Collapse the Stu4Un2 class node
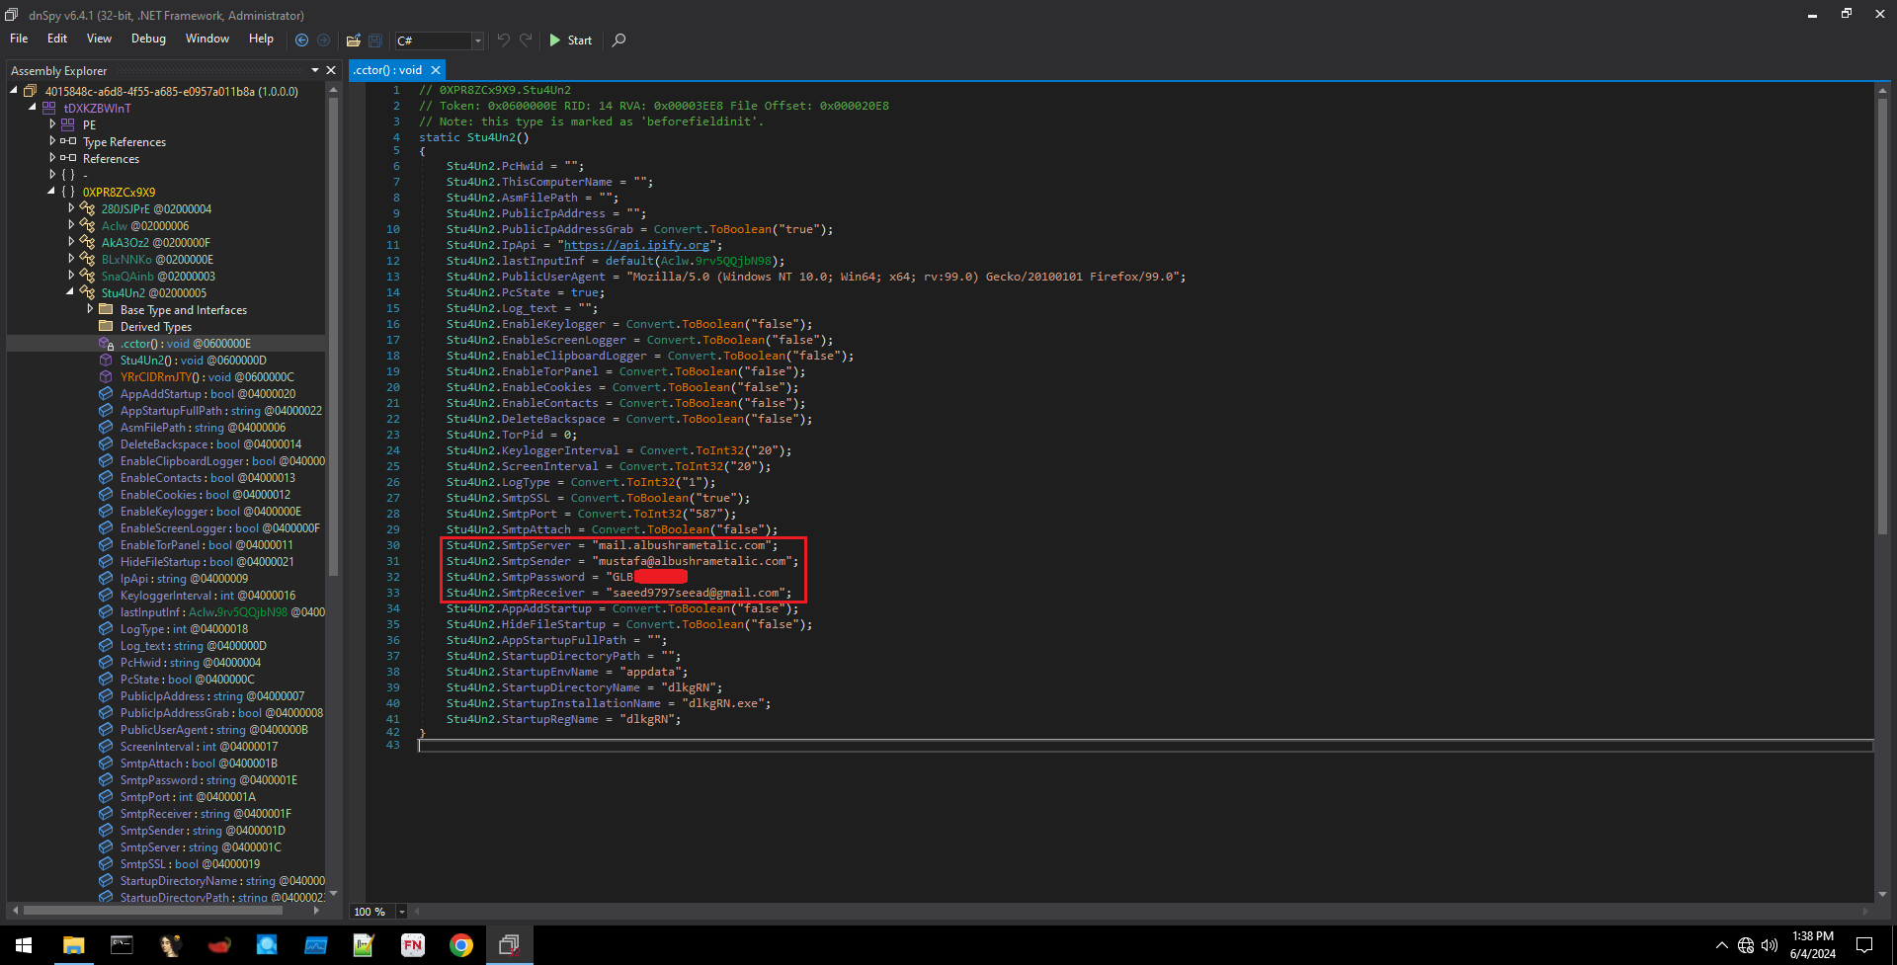The image size is (1897, 965). pos(69,292)
